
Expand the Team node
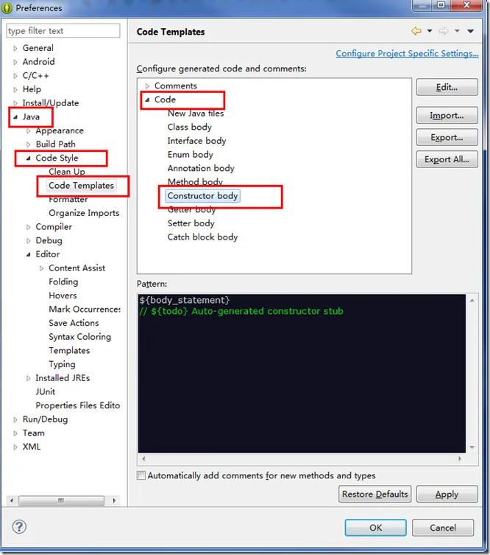[15, 433]
